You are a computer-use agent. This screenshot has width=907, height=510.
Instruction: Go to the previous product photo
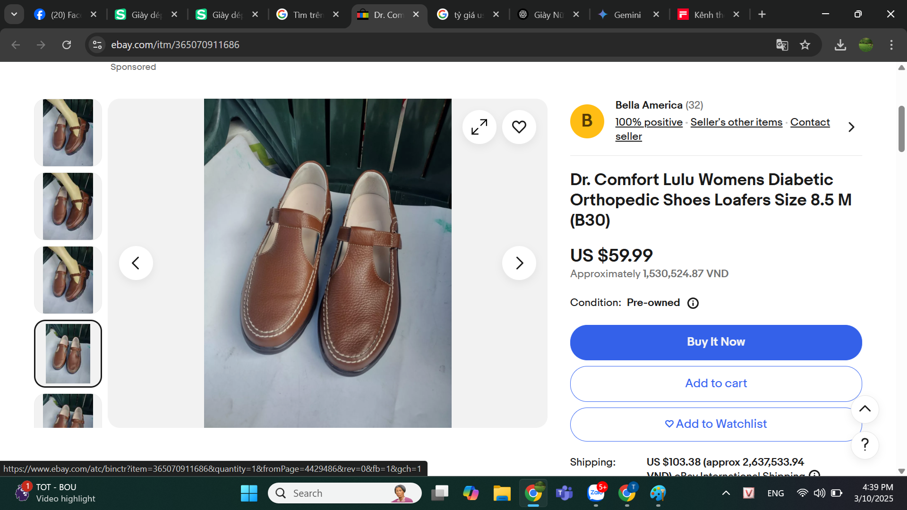[136, 263]
